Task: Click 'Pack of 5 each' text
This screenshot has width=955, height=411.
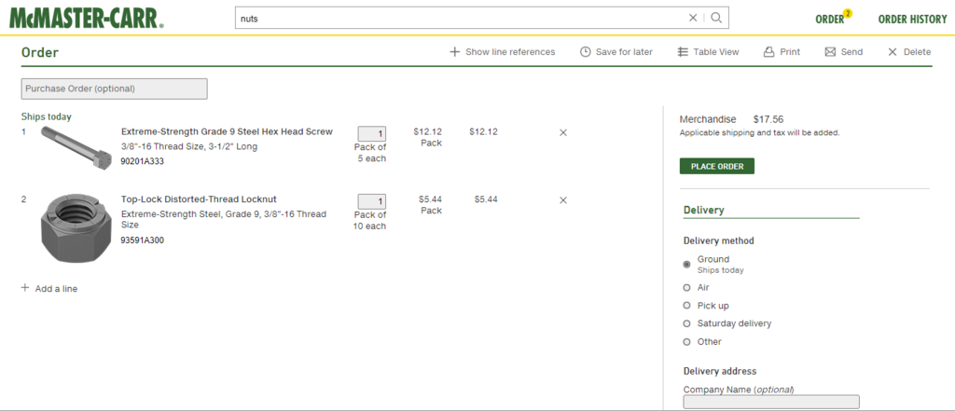Action: click(370, 153)
